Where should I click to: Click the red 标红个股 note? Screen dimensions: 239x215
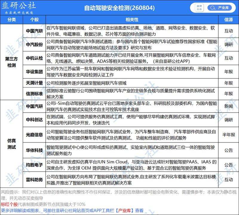pyautogui.click(x=9, y=204)
